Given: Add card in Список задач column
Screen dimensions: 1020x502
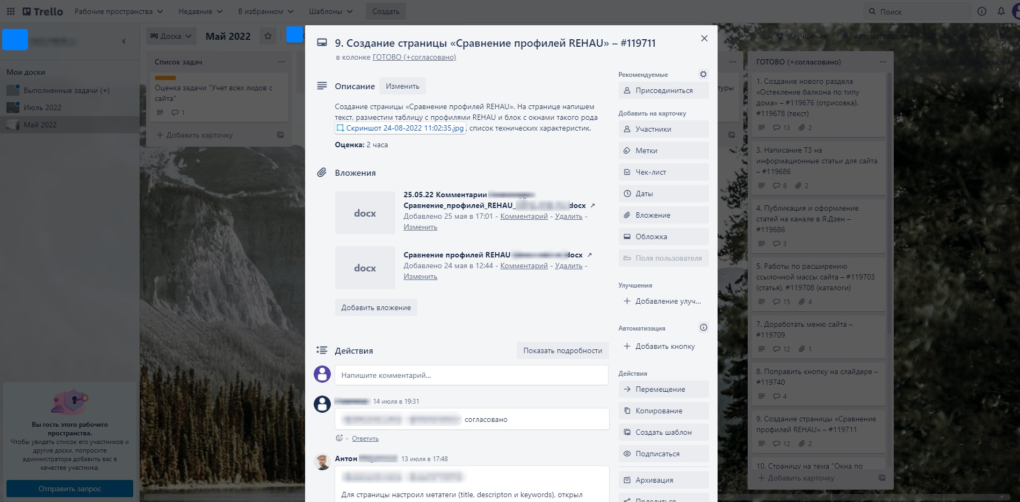Looking at the screenshot, I should coord(195,135).
